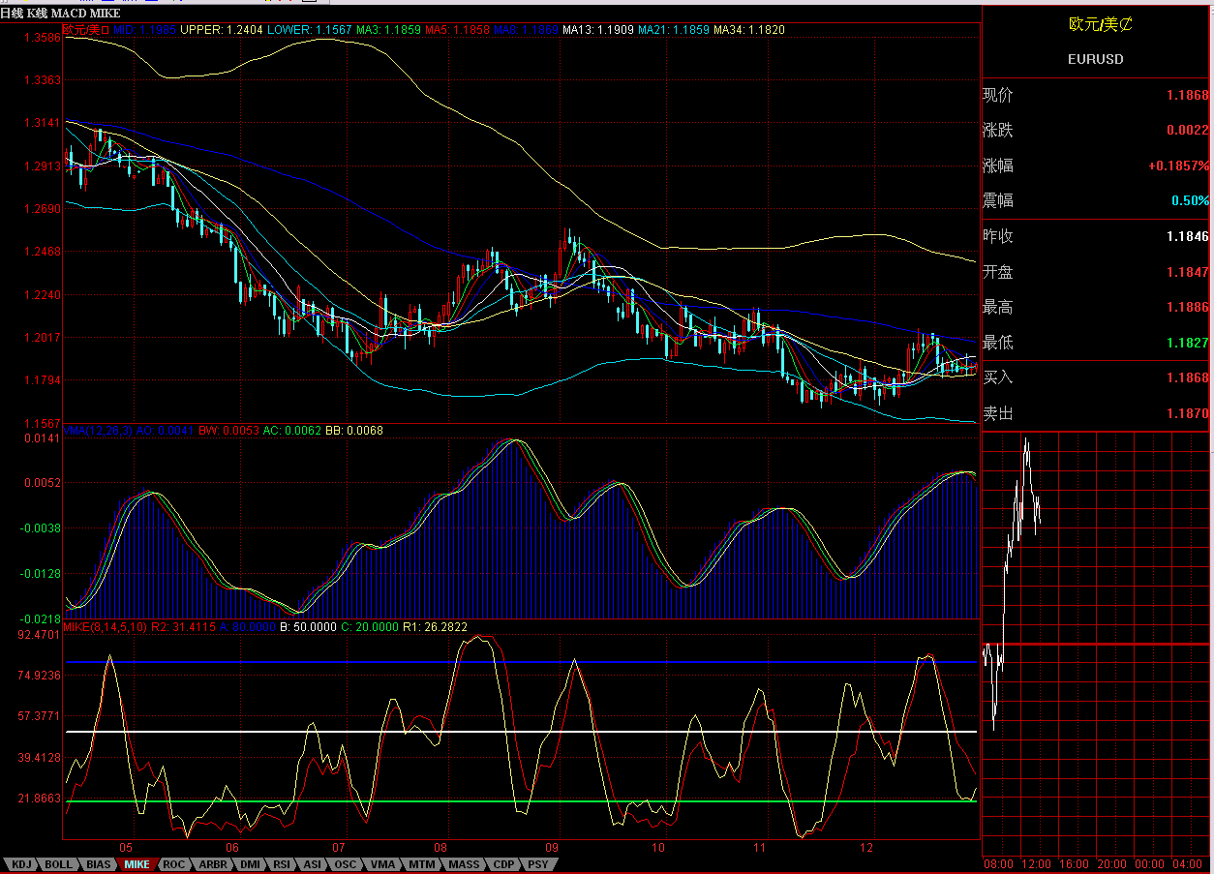Click 20:00 on the intraday time axis
Screen dimensions: 1214x874
point(1111,863)
